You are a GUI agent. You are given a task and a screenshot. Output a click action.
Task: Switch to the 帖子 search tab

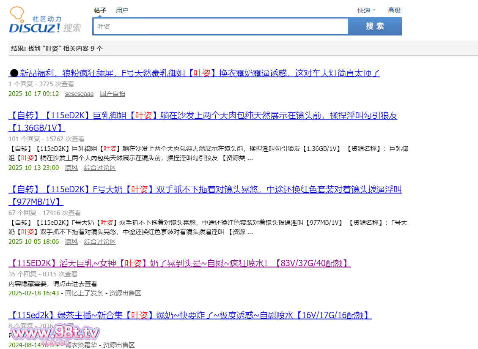click(100, 11)
